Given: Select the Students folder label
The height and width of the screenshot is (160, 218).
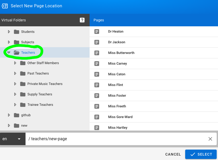Looking at the screenshot, I should (x=28, y=32).
